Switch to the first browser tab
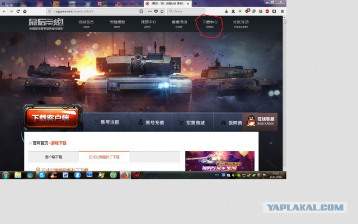Viewport: 358px width, 224px height. (x=23, y=4)
